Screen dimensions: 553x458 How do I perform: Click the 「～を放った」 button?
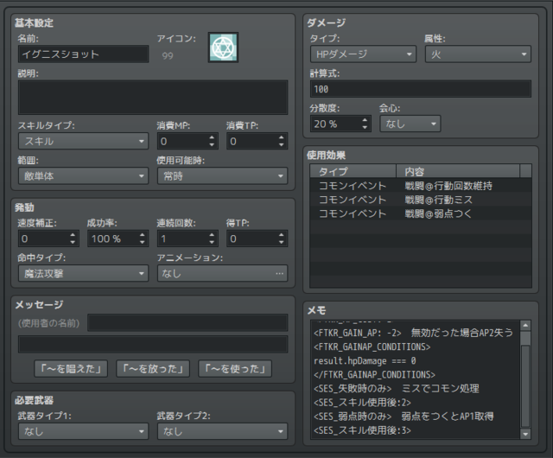pyautogui.click(x=153, y=369)
